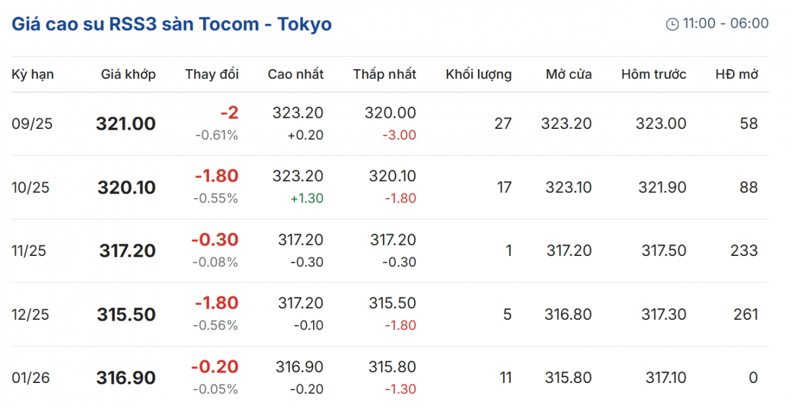Click the Thay đổi column header
Image resolution: width=791 pixels, height=408 pixels.
(x=212, y=74)
